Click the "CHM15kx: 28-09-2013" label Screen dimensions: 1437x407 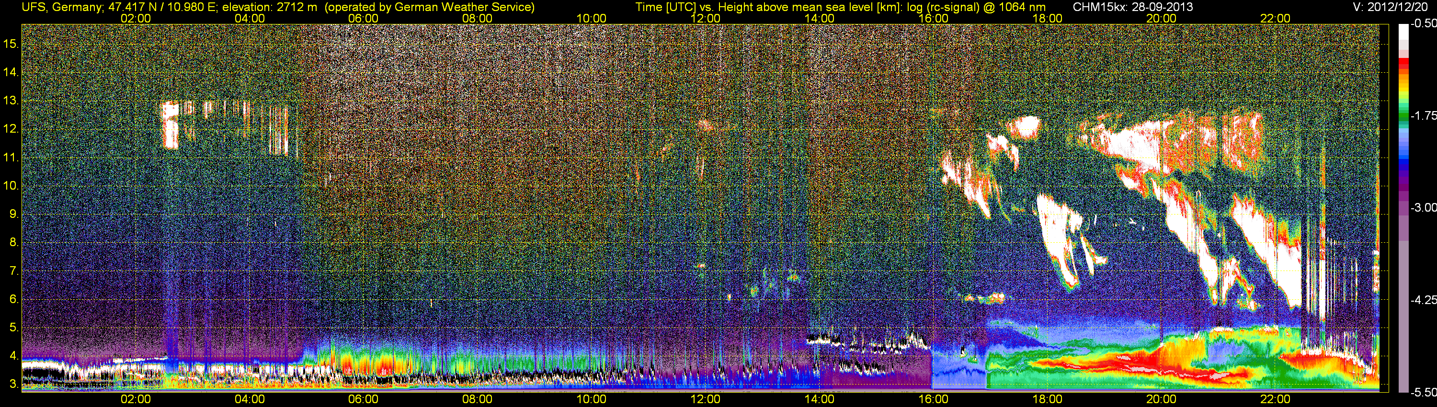(1132, 7)
